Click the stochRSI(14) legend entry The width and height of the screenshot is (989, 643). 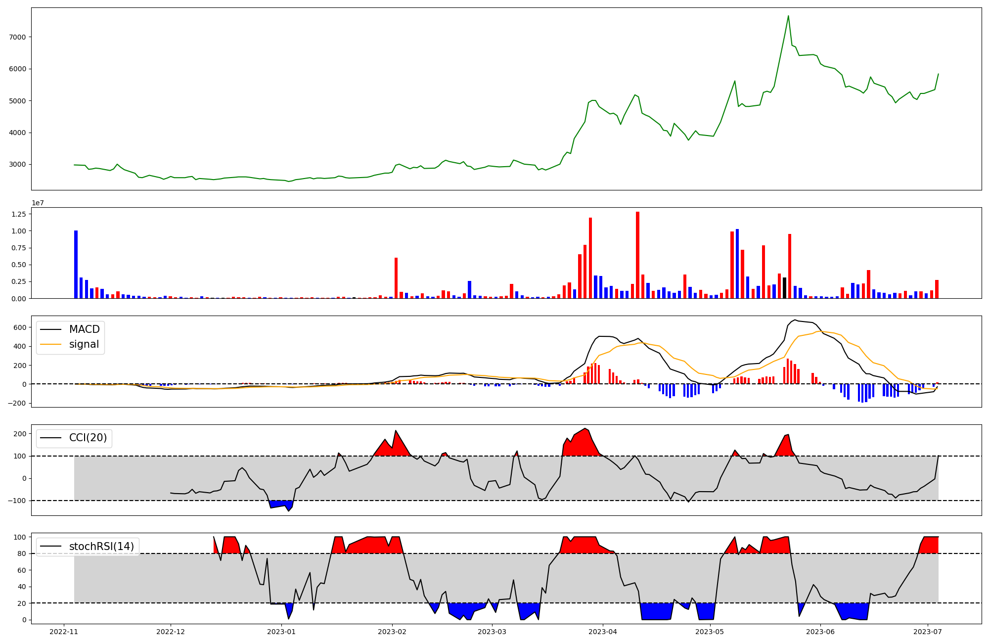(x=101, y=547)
